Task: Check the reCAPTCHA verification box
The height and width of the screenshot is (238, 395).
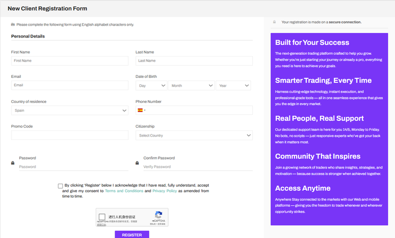Action: click(102, 217)
